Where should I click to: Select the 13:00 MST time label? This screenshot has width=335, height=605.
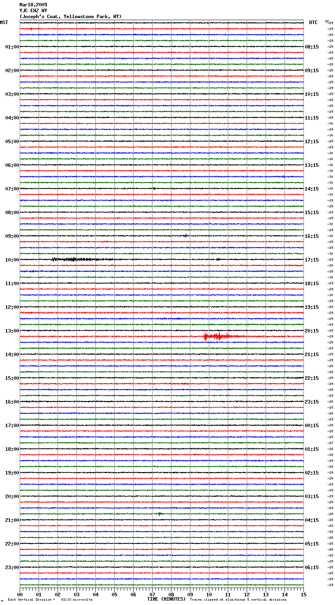12,331
